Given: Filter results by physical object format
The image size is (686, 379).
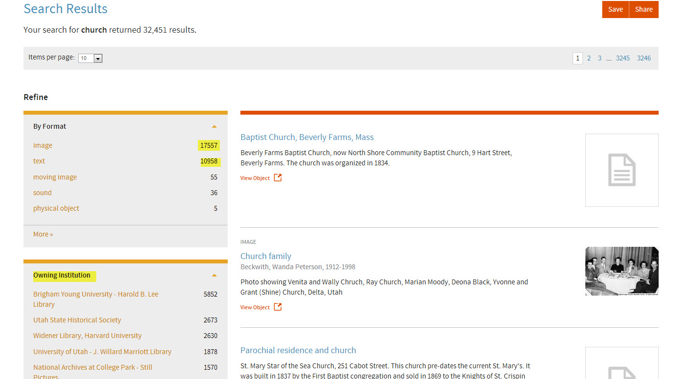Looking at the screenshot, I should [56, 208].
